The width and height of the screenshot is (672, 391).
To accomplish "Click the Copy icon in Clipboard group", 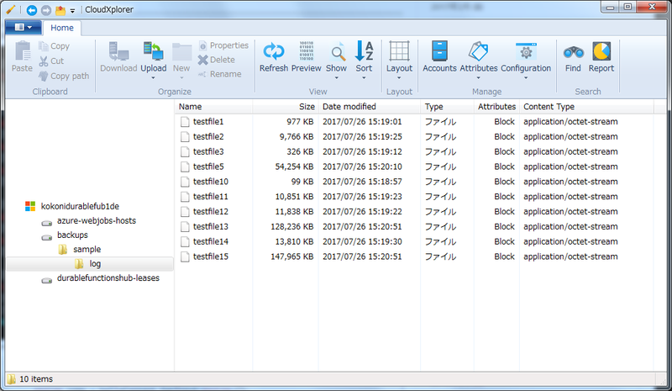I will pos(44,46).
